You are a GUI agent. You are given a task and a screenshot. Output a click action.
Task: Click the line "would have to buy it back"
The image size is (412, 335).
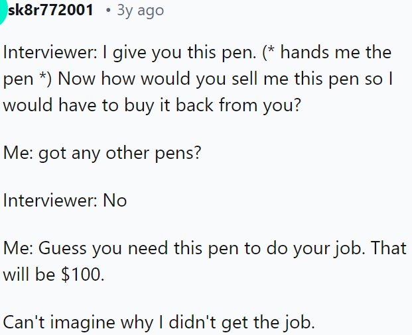click(153, 106)
